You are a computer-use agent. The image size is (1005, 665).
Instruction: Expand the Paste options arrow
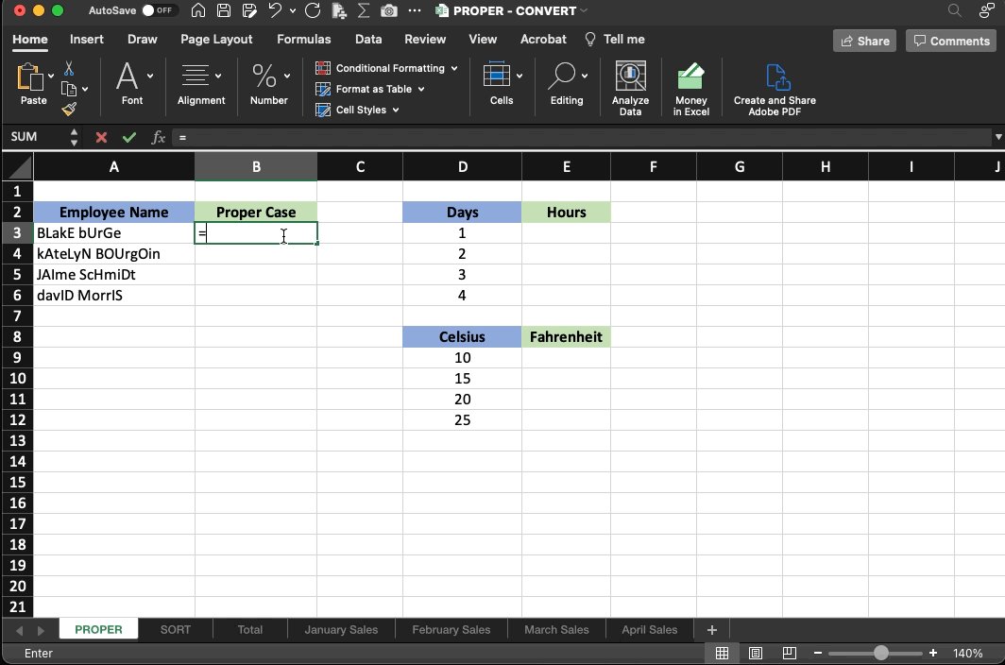51,77
